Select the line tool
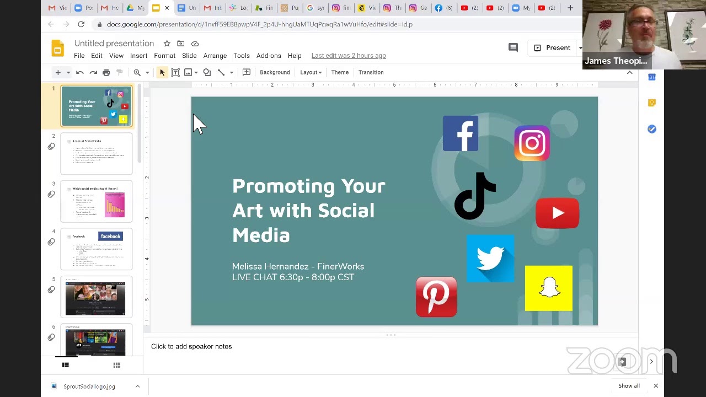706x397 pixels. 221,72
